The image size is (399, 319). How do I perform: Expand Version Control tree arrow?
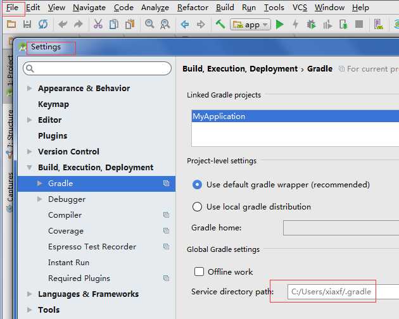30,152
